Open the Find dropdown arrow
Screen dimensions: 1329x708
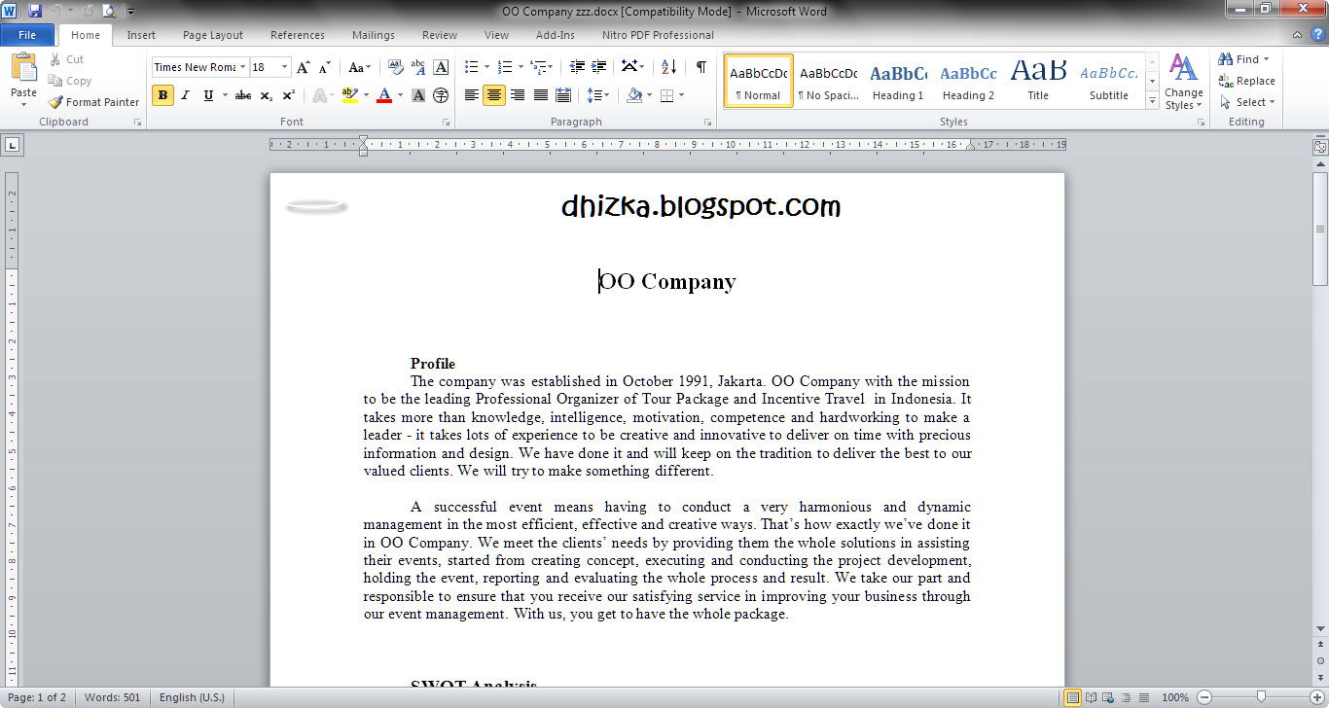(x=1266, y=59)
